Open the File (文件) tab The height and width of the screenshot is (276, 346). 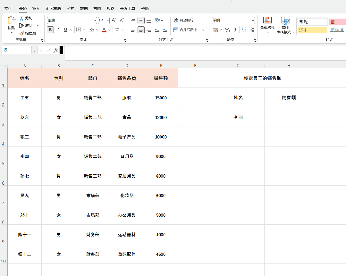[x=8, y=9]
